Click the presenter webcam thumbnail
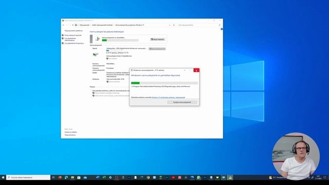This screenshot has height=185, width=329. [x=296, y=156]
